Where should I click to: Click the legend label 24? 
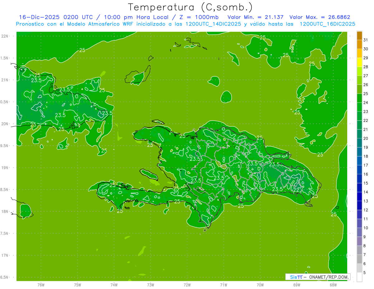pyautogui.click(x=366, y=103)
